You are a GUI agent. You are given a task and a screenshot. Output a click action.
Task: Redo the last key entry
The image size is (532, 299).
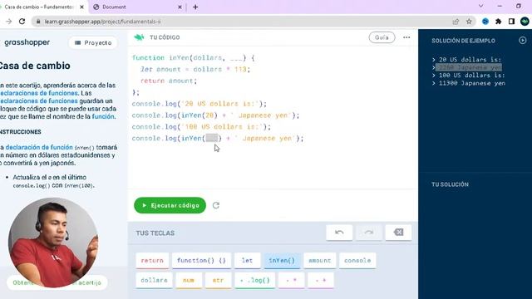click(369, 233)
